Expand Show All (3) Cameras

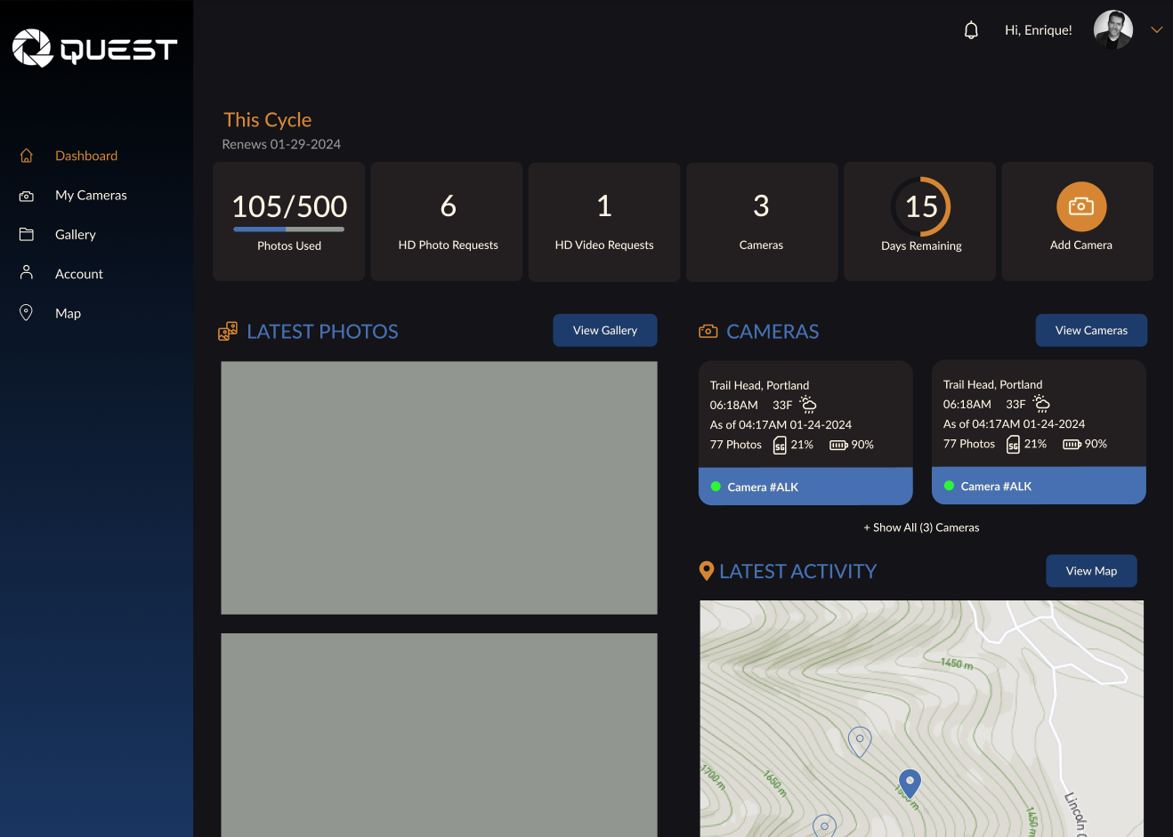click(921, 527)
